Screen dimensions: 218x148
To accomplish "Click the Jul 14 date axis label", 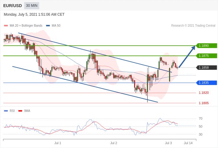I will click(x=188, y=143).
